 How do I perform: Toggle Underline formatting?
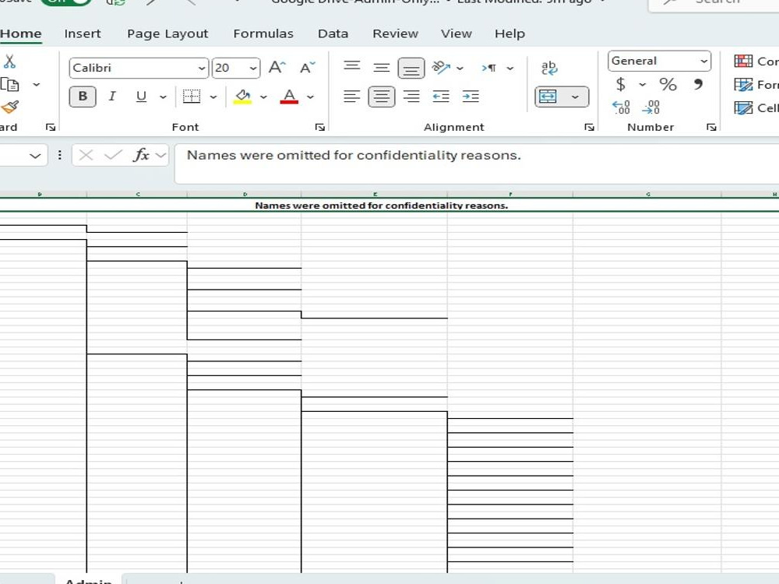click(141, 97)
